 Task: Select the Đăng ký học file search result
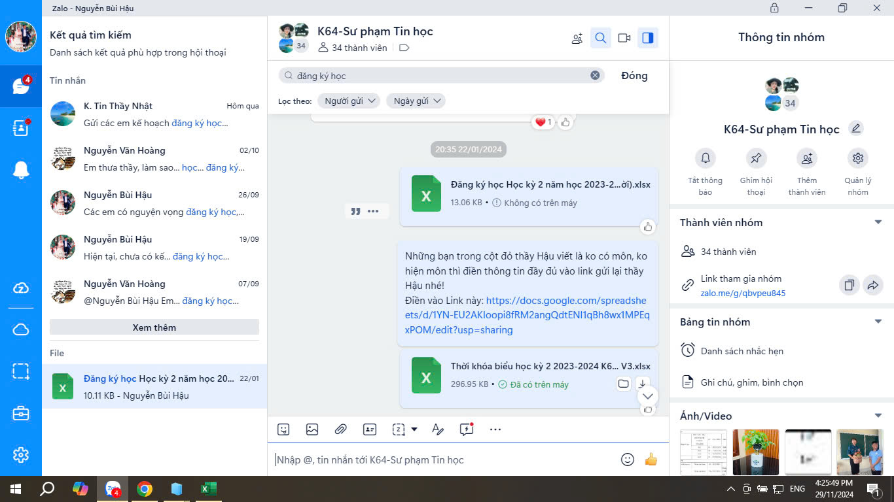click(154, 386)
